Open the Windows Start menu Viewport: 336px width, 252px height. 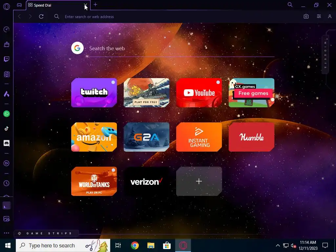coord(8,245)
